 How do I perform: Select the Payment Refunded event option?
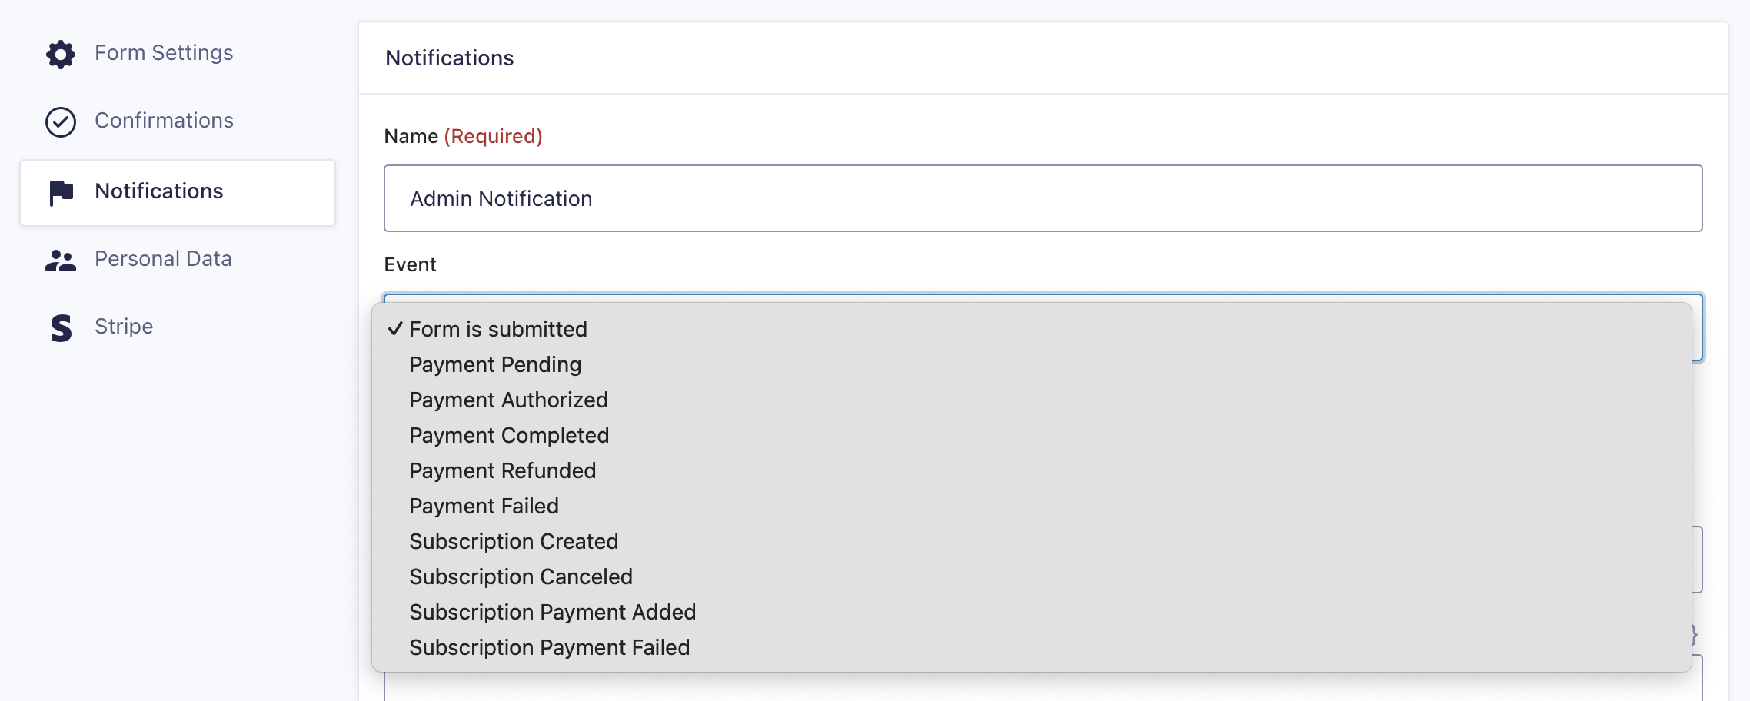click(x=1031, y=470)
